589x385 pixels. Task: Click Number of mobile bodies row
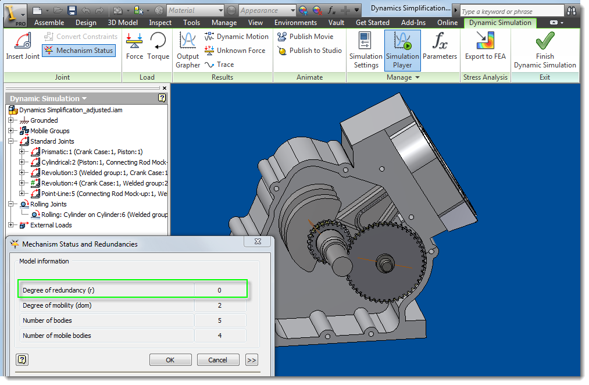(133, 336)
